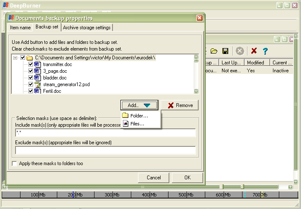
Task: Select bladder.doc file name in tree
Action: (x=55, y=78)
